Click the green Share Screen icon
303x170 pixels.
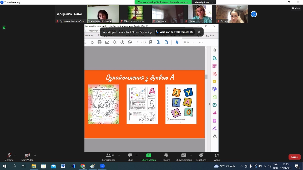149,155
